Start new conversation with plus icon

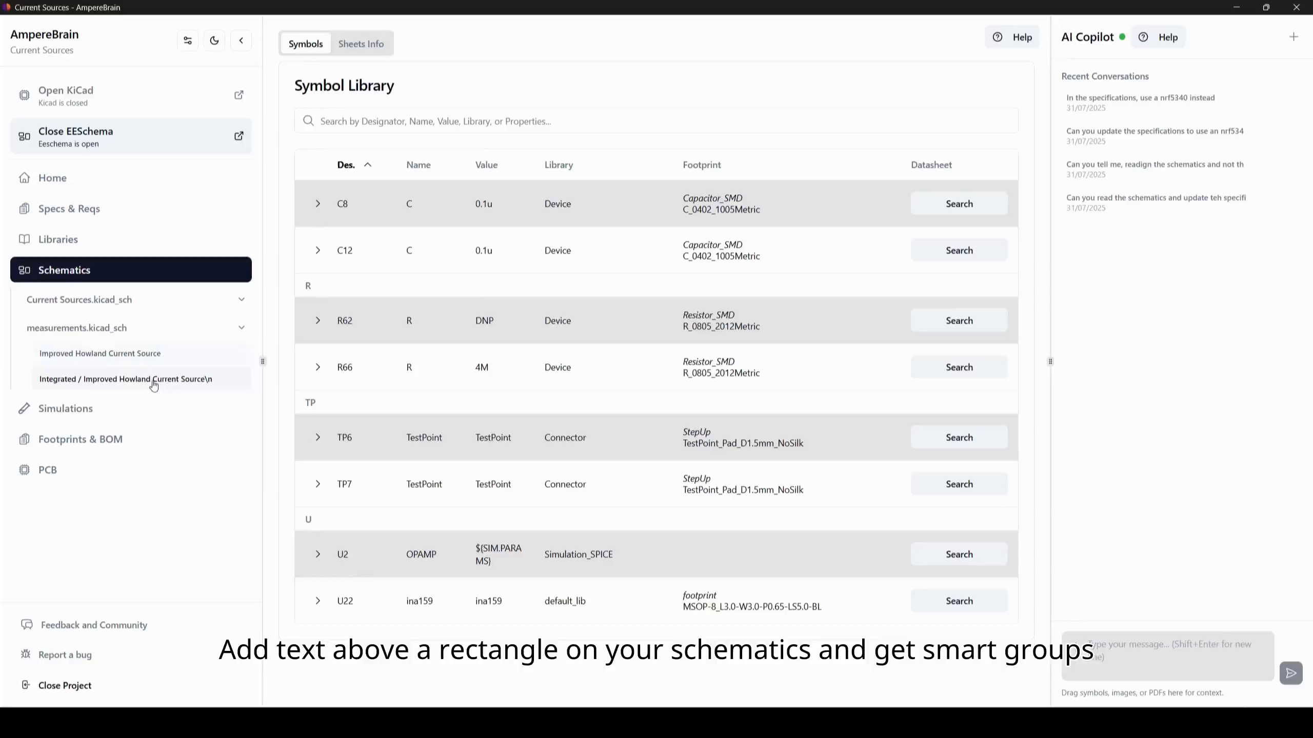pos(1294,37)
